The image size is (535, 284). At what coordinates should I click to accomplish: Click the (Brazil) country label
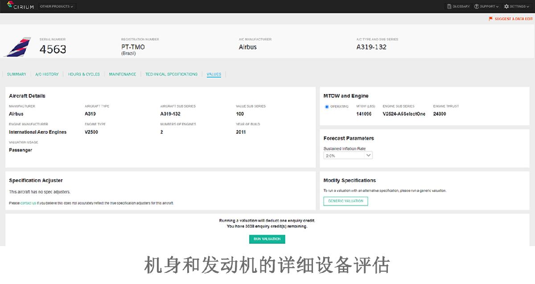[x=128, y=54]
